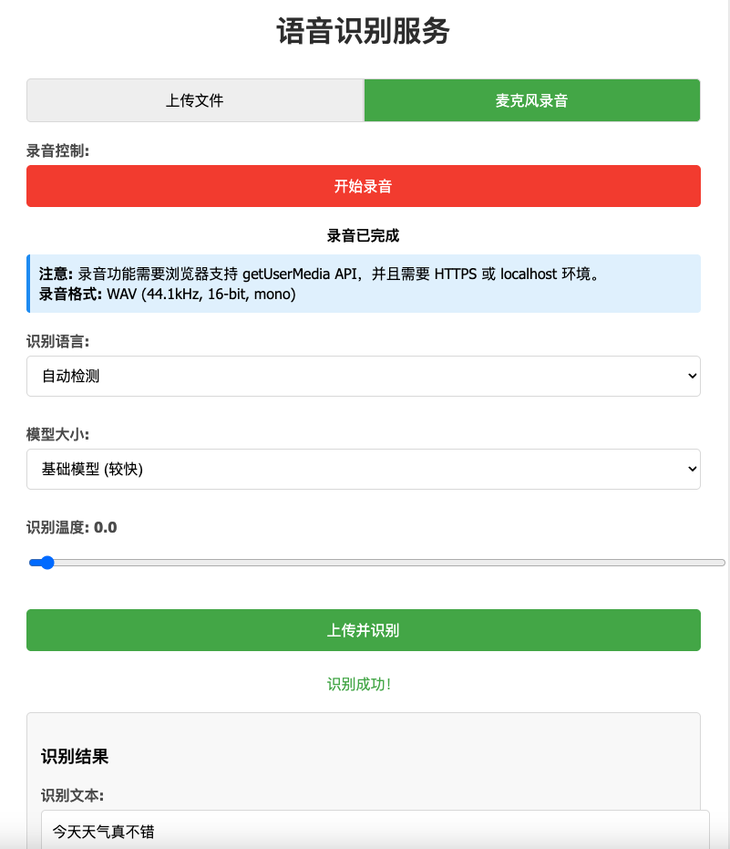Click the 录音已完成 status text
Screen dimensions: 730x849
(363, 235)
